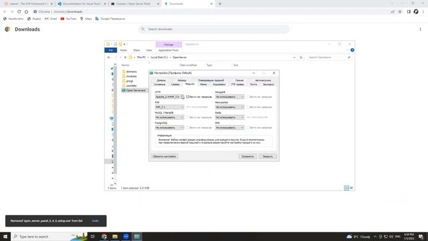The image size is (428, 241).
Task: Open the Google Translate bookmark
Action: (110, 19)
